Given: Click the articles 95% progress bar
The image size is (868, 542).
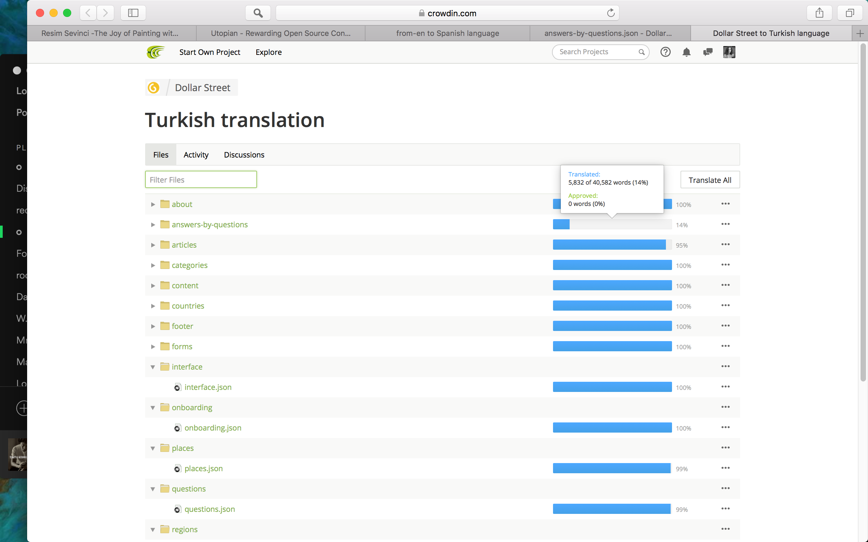Looking at the screenshot, I should pos(612,245).
